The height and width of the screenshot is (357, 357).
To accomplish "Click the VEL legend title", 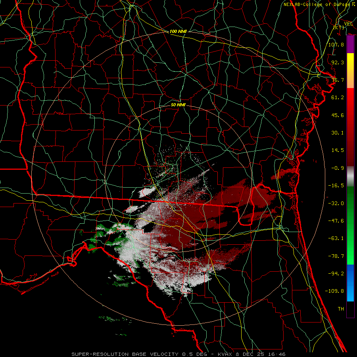I will click(x=348, y=24).
